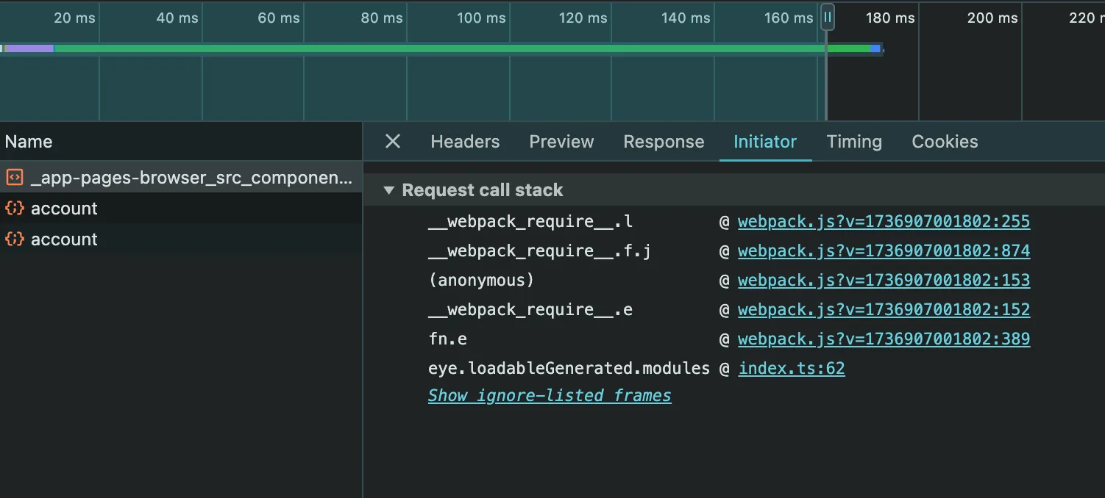Switch to the Preview tab
Image resolution: width=1105 pixels, height=498 pixels.
[561, 142]
